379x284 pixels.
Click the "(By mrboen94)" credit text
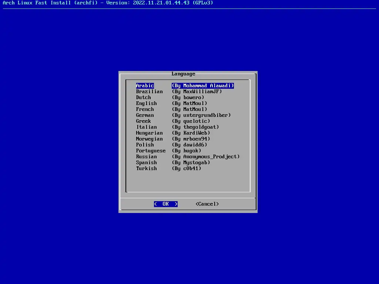(x=191, y=139)
